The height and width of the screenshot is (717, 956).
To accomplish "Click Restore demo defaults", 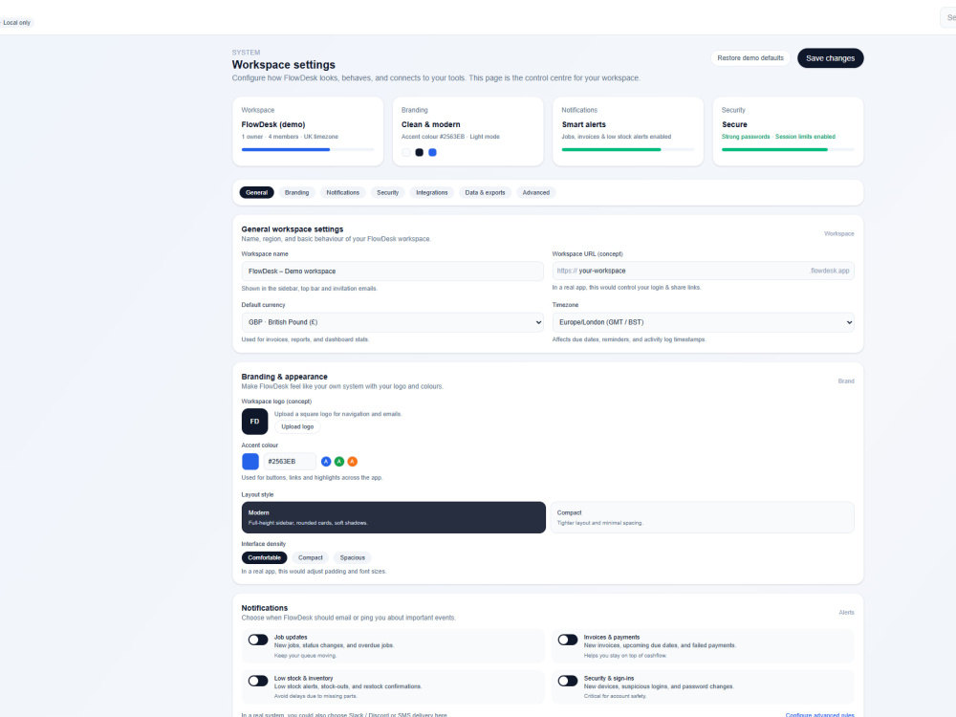I will [x=750, y=58].
